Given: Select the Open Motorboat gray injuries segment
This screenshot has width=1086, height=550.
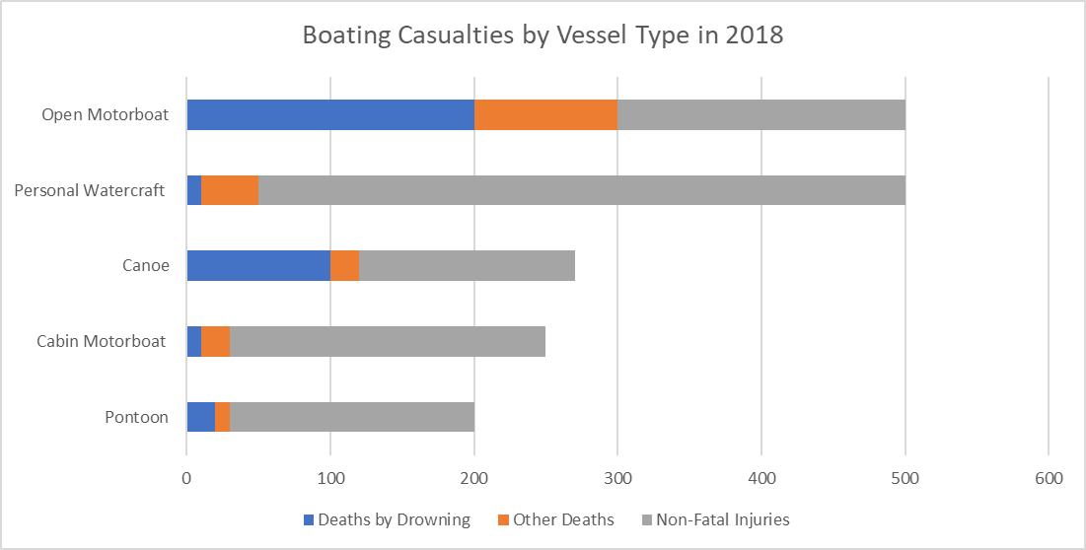Looking at the screenshot, I should click(760, 115).
